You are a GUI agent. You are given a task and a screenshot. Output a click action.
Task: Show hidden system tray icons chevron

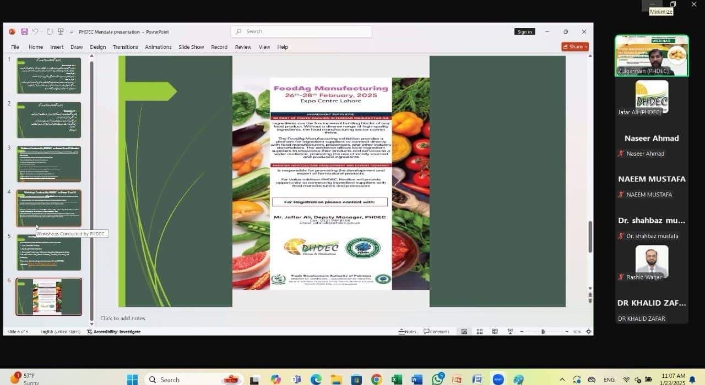[562, 380]
